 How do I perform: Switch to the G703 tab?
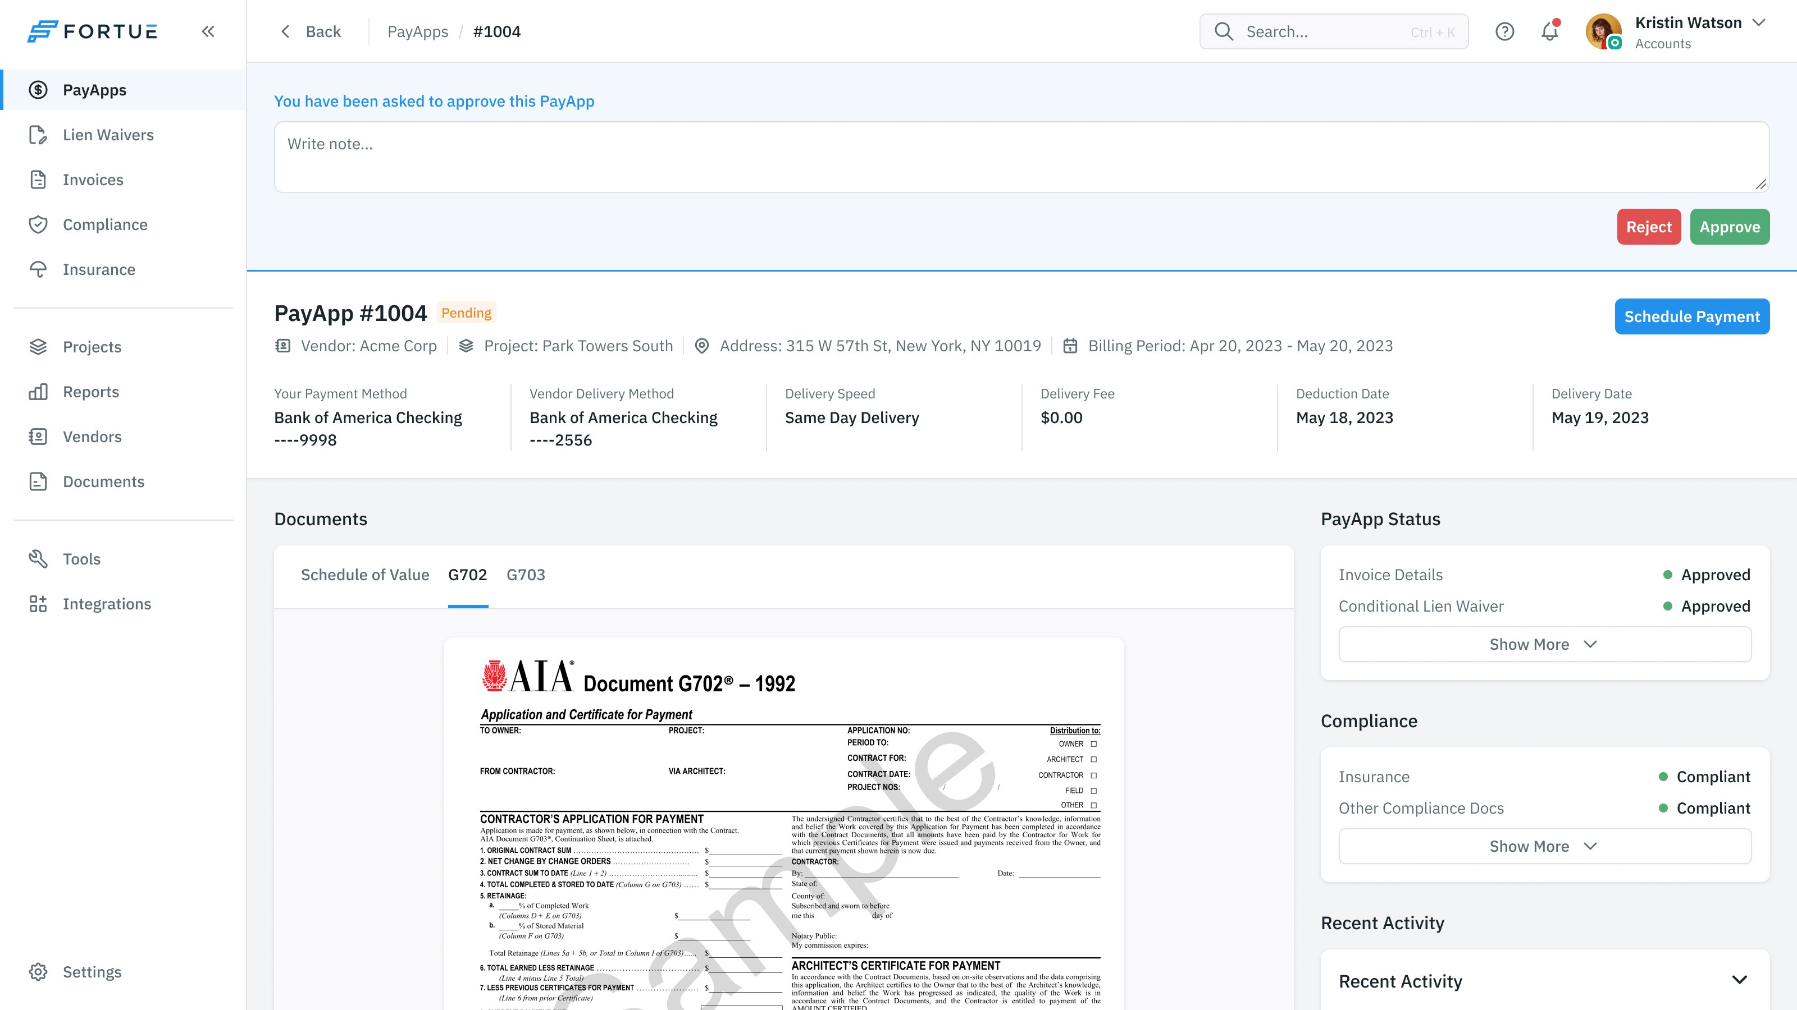(526, 575)
